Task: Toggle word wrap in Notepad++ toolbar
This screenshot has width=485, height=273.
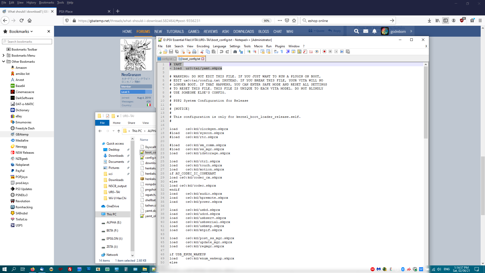Action: 276,52
